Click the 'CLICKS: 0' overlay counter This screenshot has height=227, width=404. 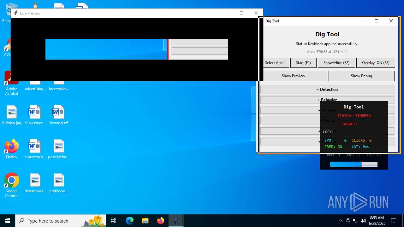click(361, 140)
